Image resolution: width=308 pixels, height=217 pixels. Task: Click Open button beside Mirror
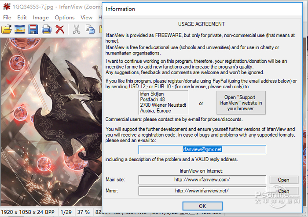coord(284,191)
